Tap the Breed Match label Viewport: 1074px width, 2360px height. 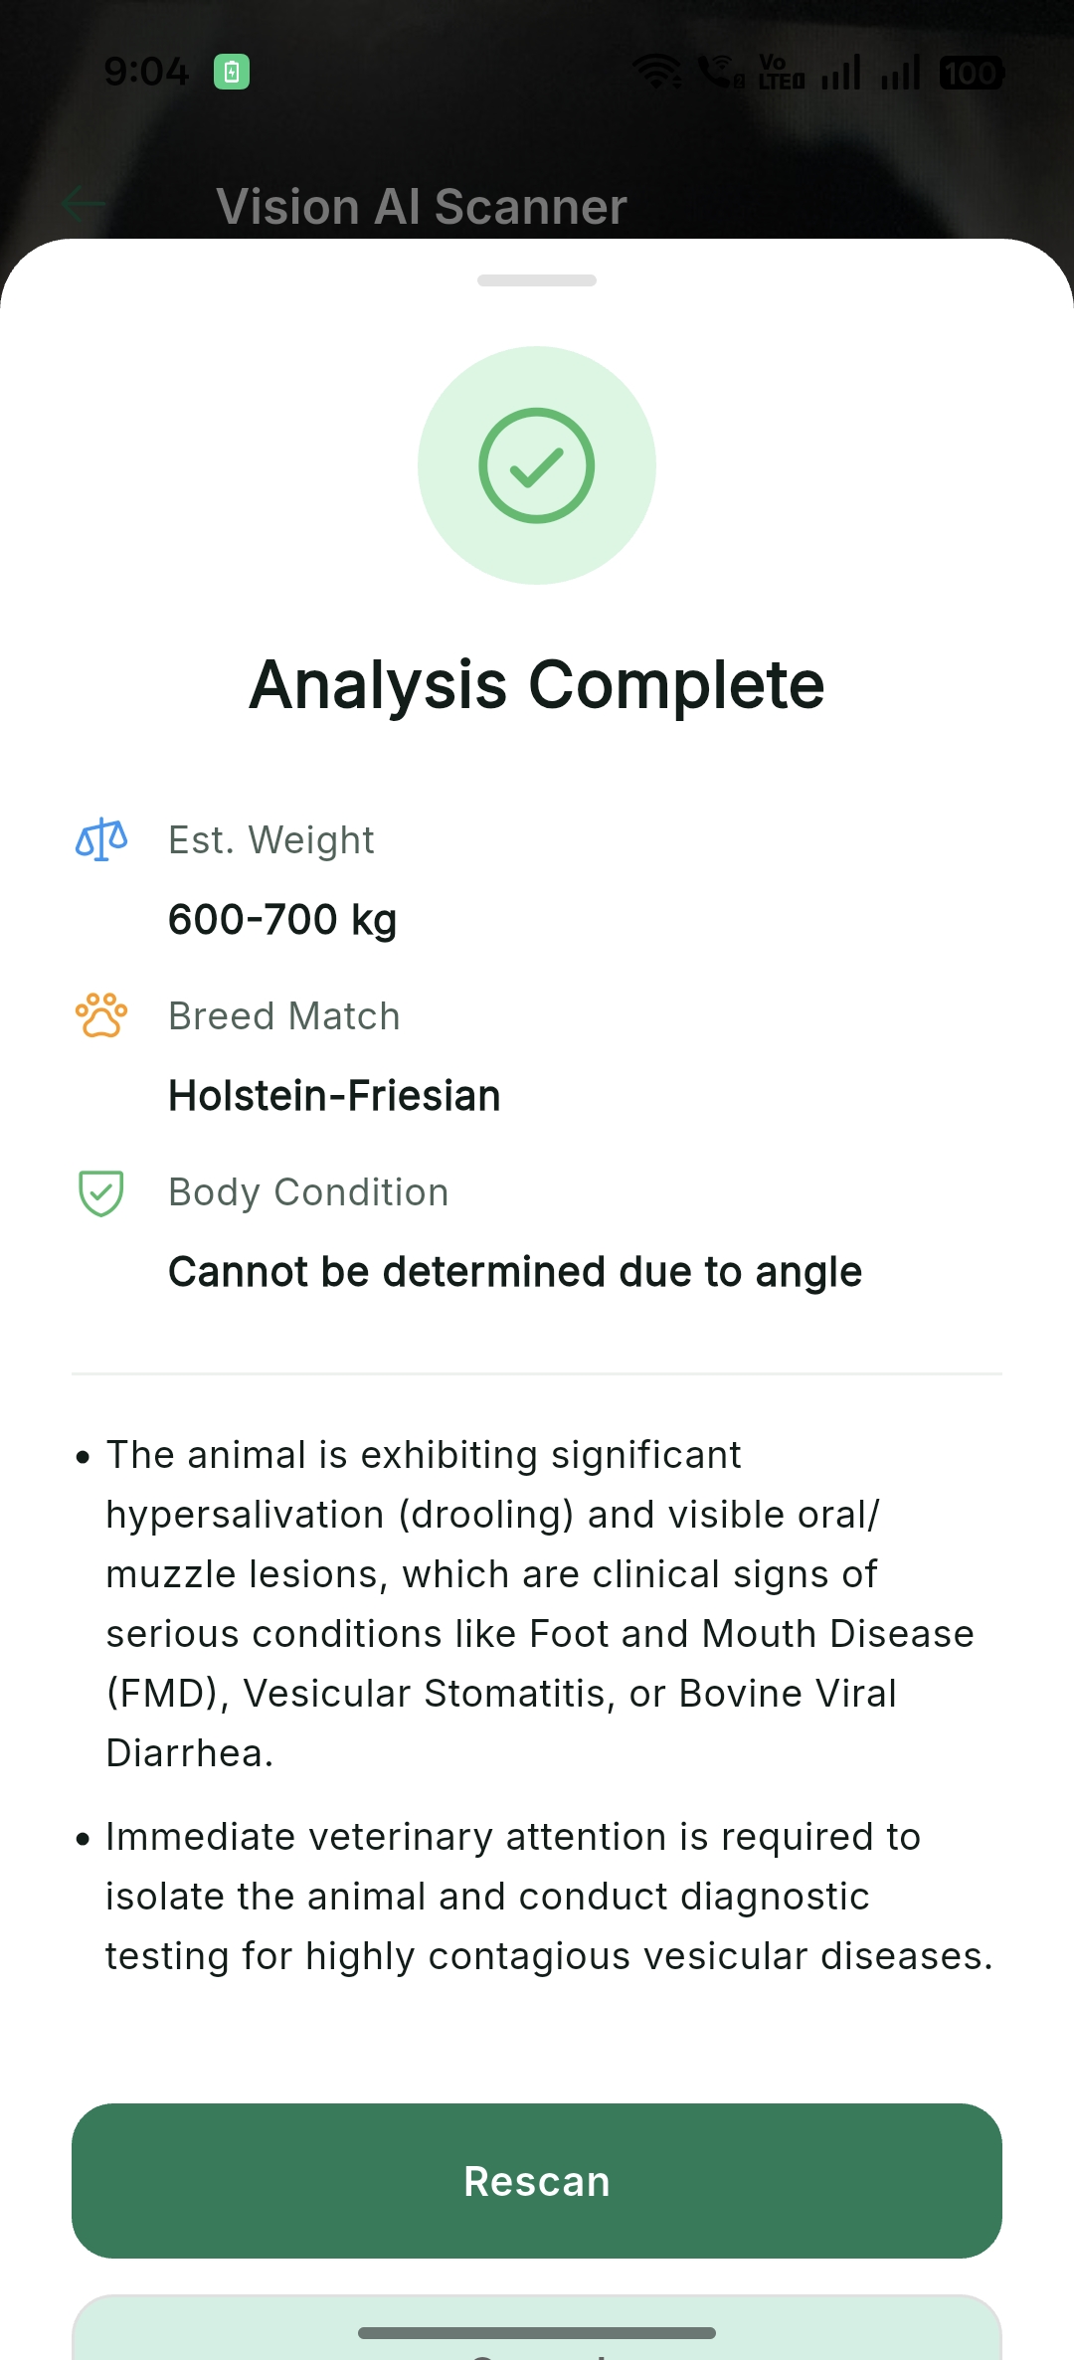click(x=284, y=1016)
